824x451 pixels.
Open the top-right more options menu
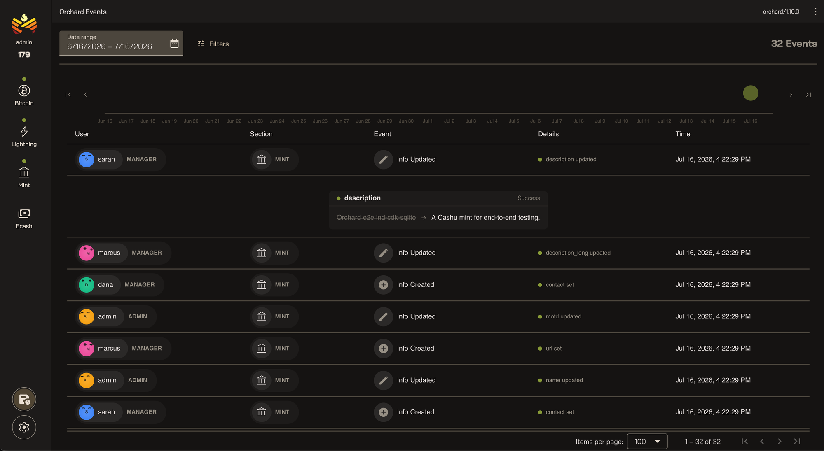pyautogui.click(x=815, y=12)
